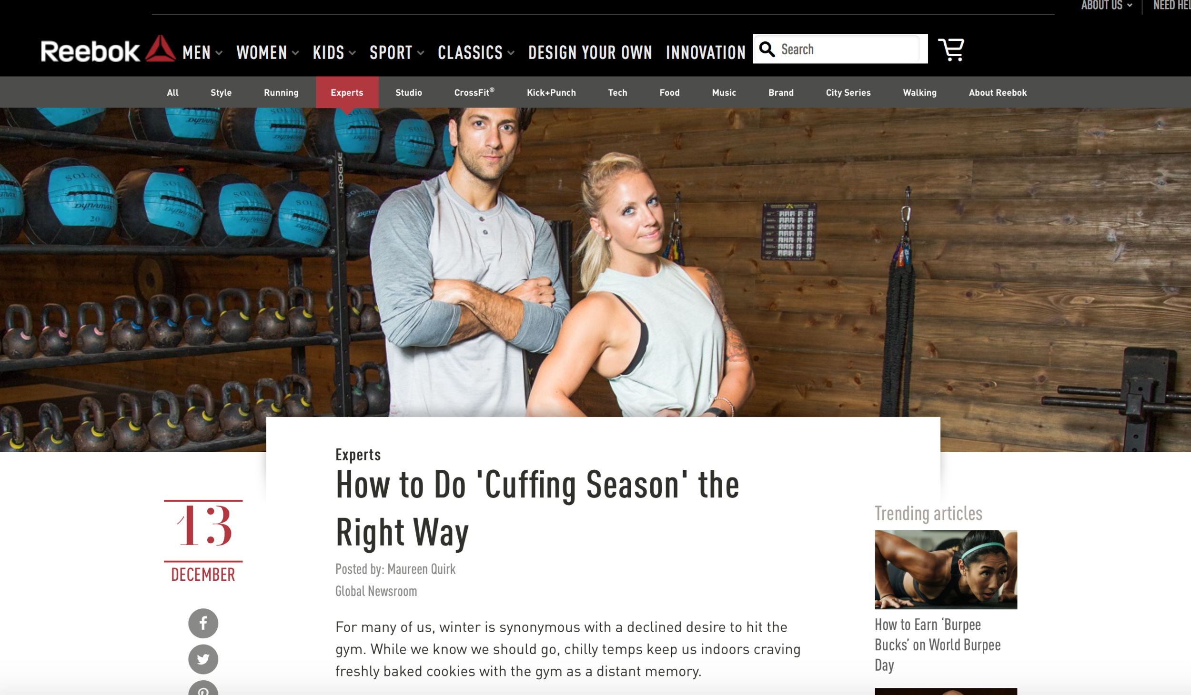Open the Kids dropdown chevron
The width and height of the screenshot is (1191, 695).
(x=353, y=53)
